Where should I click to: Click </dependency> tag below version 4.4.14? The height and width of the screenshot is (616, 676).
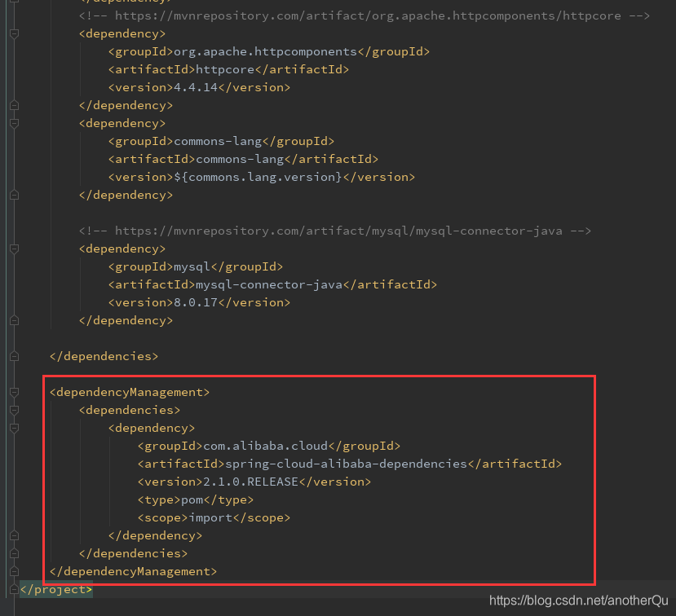(126, 105)
